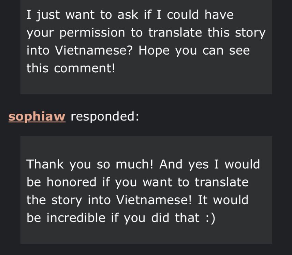Click the 'Hope you can see' sentence
This screenshot has width=292, height=255.
click(194, 51)
